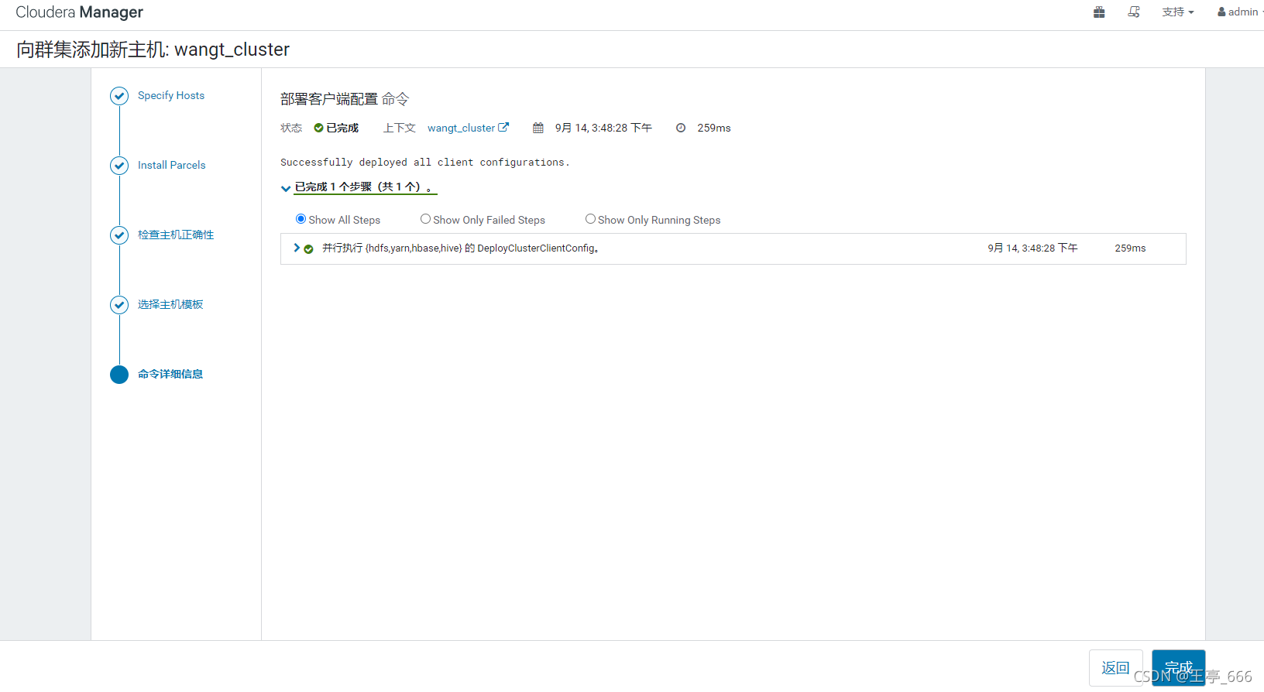Viewport: 1264px width, 692px height.
Task: Click the 选择主机模板 step checkmark circle
Action: pyautogui.click(x=119, y=305)
